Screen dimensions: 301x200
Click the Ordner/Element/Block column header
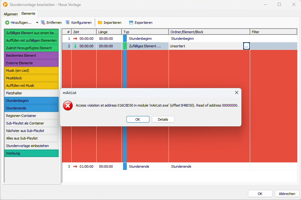point(209,32)
